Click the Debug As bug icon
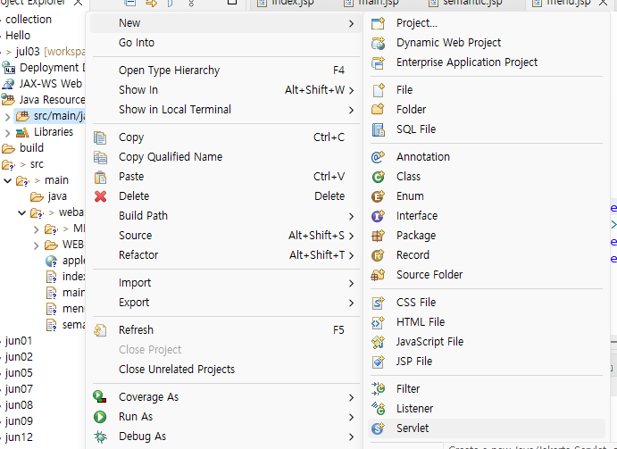This screenshot has width=617, height=449. (100, 437)
